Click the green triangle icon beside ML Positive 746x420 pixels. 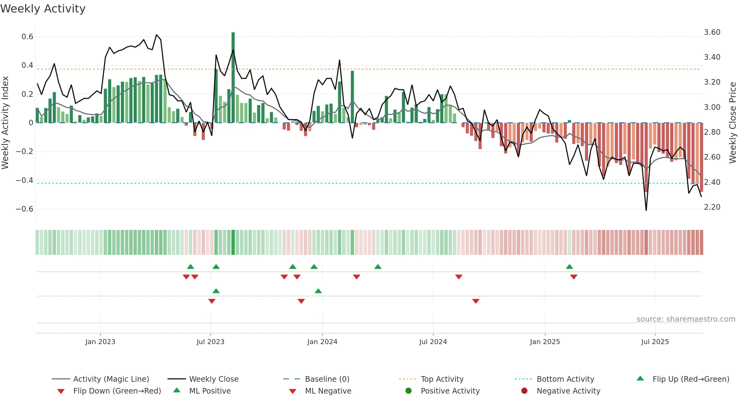pos(177,390)
